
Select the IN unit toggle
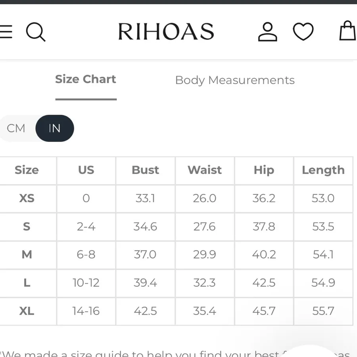(x=55, y=128)
